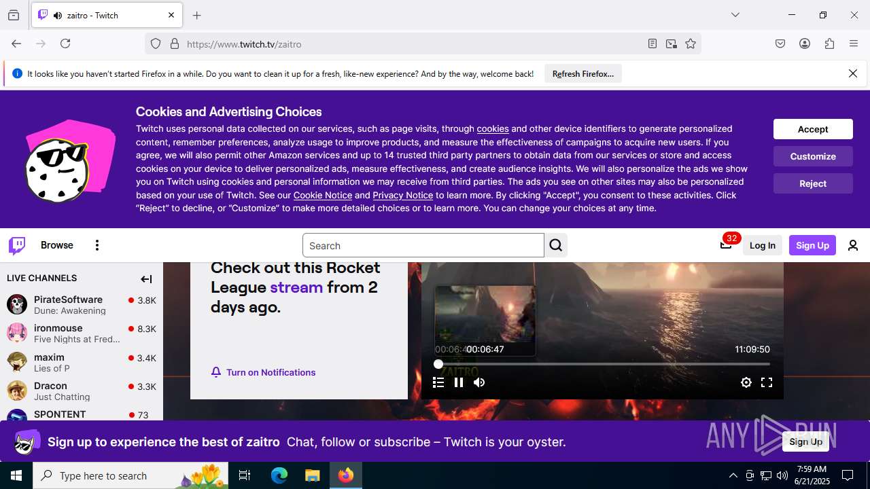This screenshot has width=870, height=489.
Task: Open ironmouse channel avatar
Action: [17, 333]
